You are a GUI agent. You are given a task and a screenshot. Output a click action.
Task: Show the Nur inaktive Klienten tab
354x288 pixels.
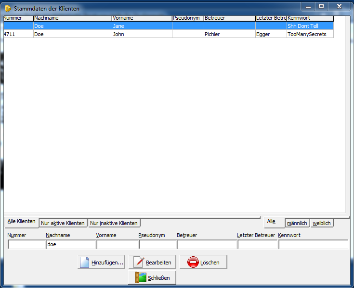pyautogui.click(x=114, y=223)
